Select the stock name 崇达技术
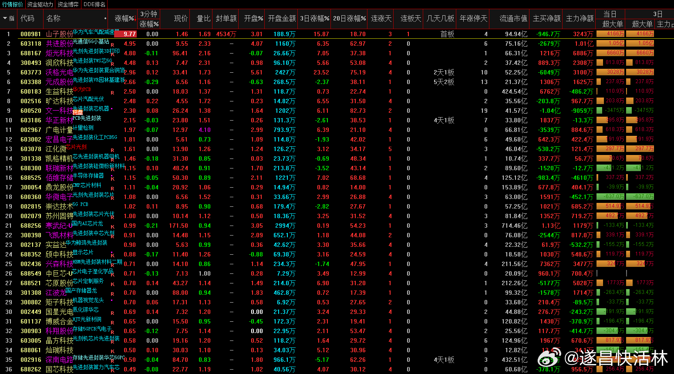The width and height of the screenshot is (674, 374). pos(59,206)
